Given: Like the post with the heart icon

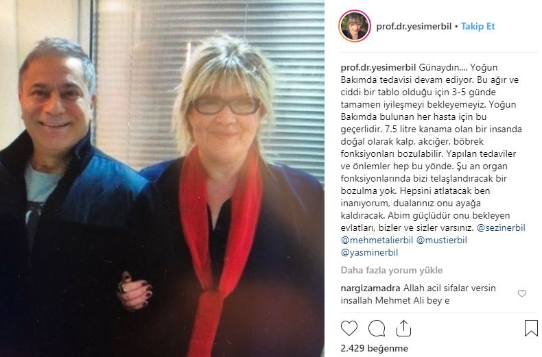Looking at the screenshot, I should pyautogui.click(x=349, y=328).
